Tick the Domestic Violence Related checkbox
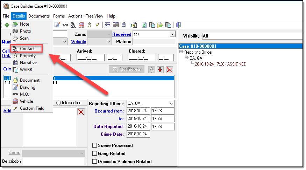306x170 pixels. pyautogui.click(x=95, y=162)
